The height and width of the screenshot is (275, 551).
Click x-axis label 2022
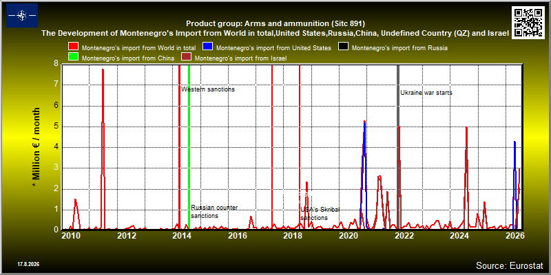tap(403, 235)
